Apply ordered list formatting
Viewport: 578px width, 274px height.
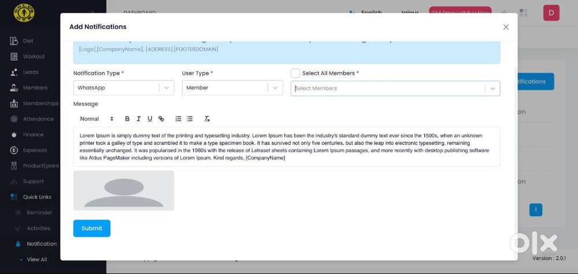(178, 119)
